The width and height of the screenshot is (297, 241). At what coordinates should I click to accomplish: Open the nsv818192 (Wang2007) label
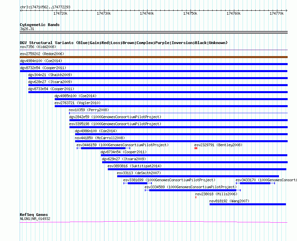point(229,201)
